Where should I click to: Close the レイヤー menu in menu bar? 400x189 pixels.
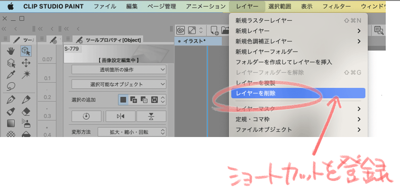(247, 6)
